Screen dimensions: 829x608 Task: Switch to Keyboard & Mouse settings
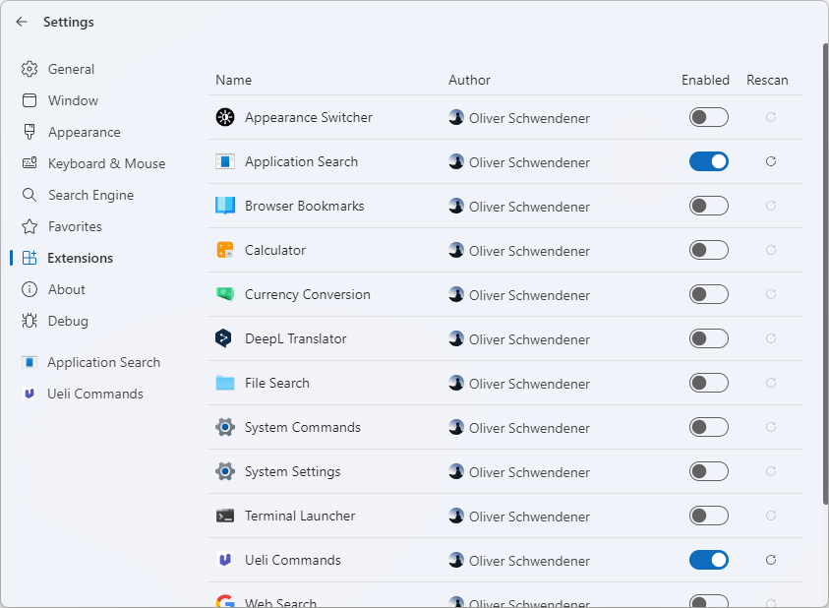coord(106,163)
